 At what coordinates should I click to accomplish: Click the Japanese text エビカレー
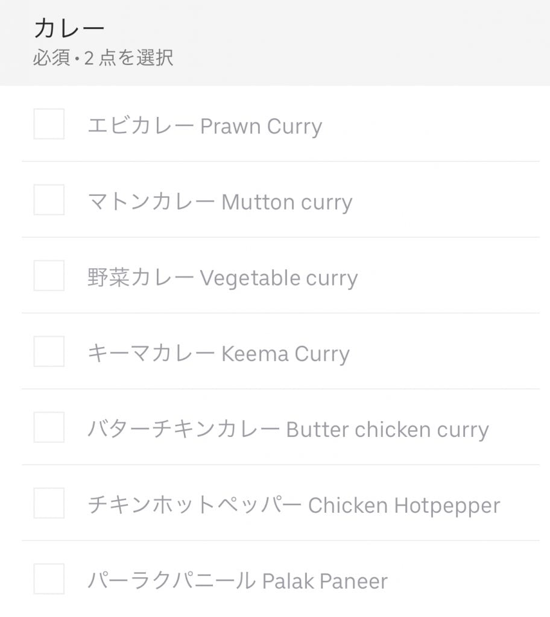point(141,127)
